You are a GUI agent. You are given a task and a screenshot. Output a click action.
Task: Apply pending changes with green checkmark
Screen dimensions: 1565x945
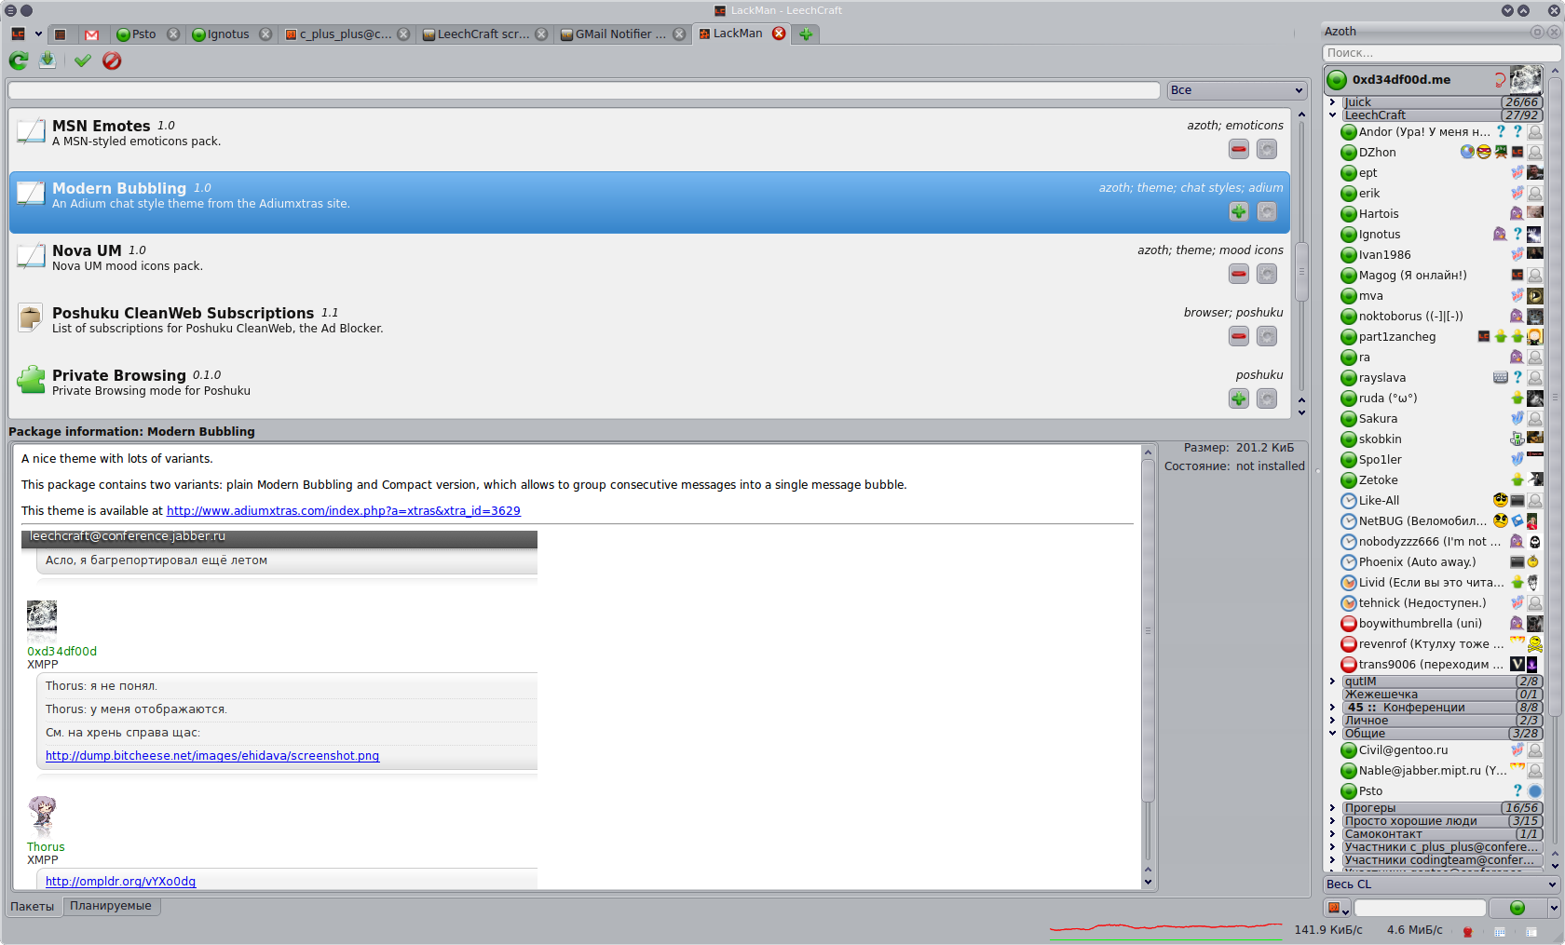(83, 61)
